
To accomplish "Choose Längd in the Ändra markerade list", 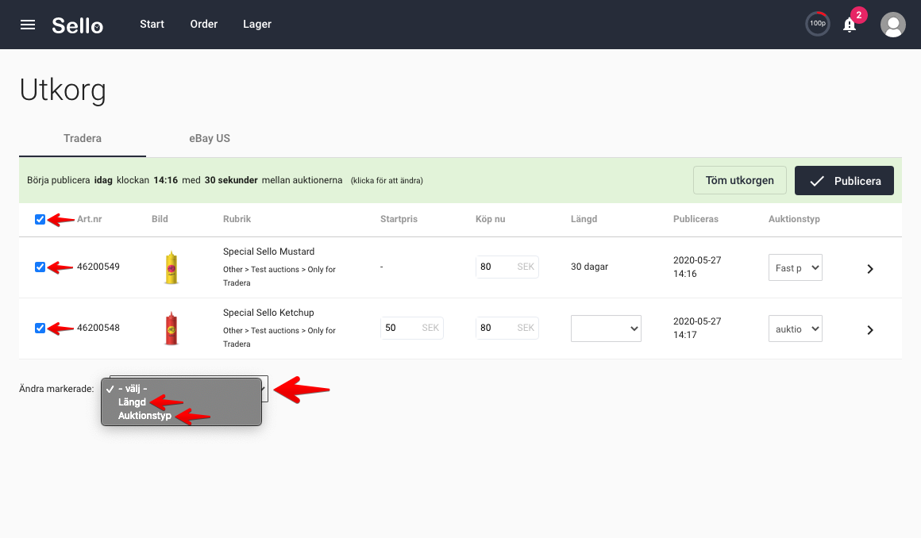I will (132, 402).
